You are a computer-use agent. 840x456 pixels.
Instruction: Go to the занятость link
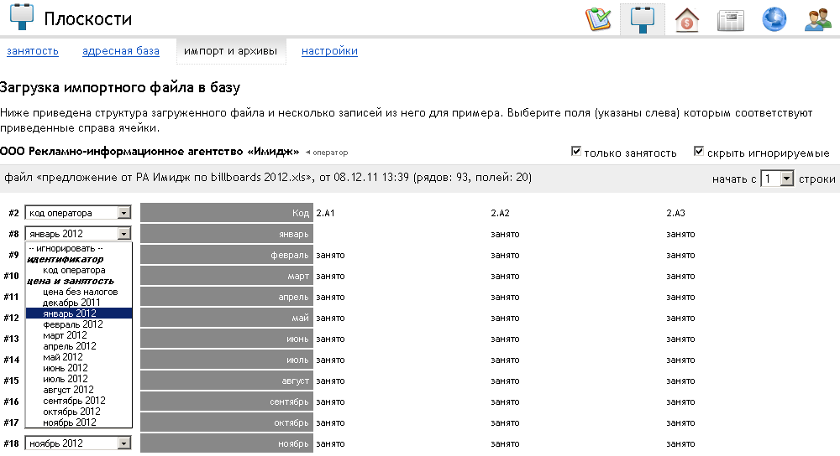33,51
